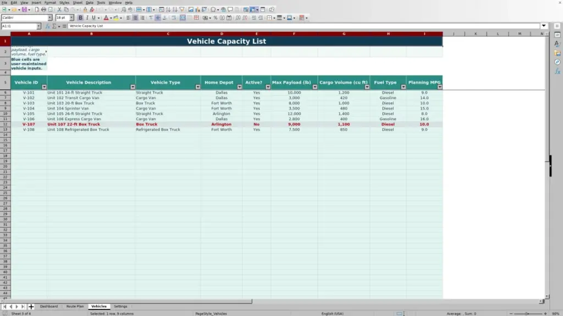Click the zoom out minus button
Screen dimensions: 563x316
point(511,313)
